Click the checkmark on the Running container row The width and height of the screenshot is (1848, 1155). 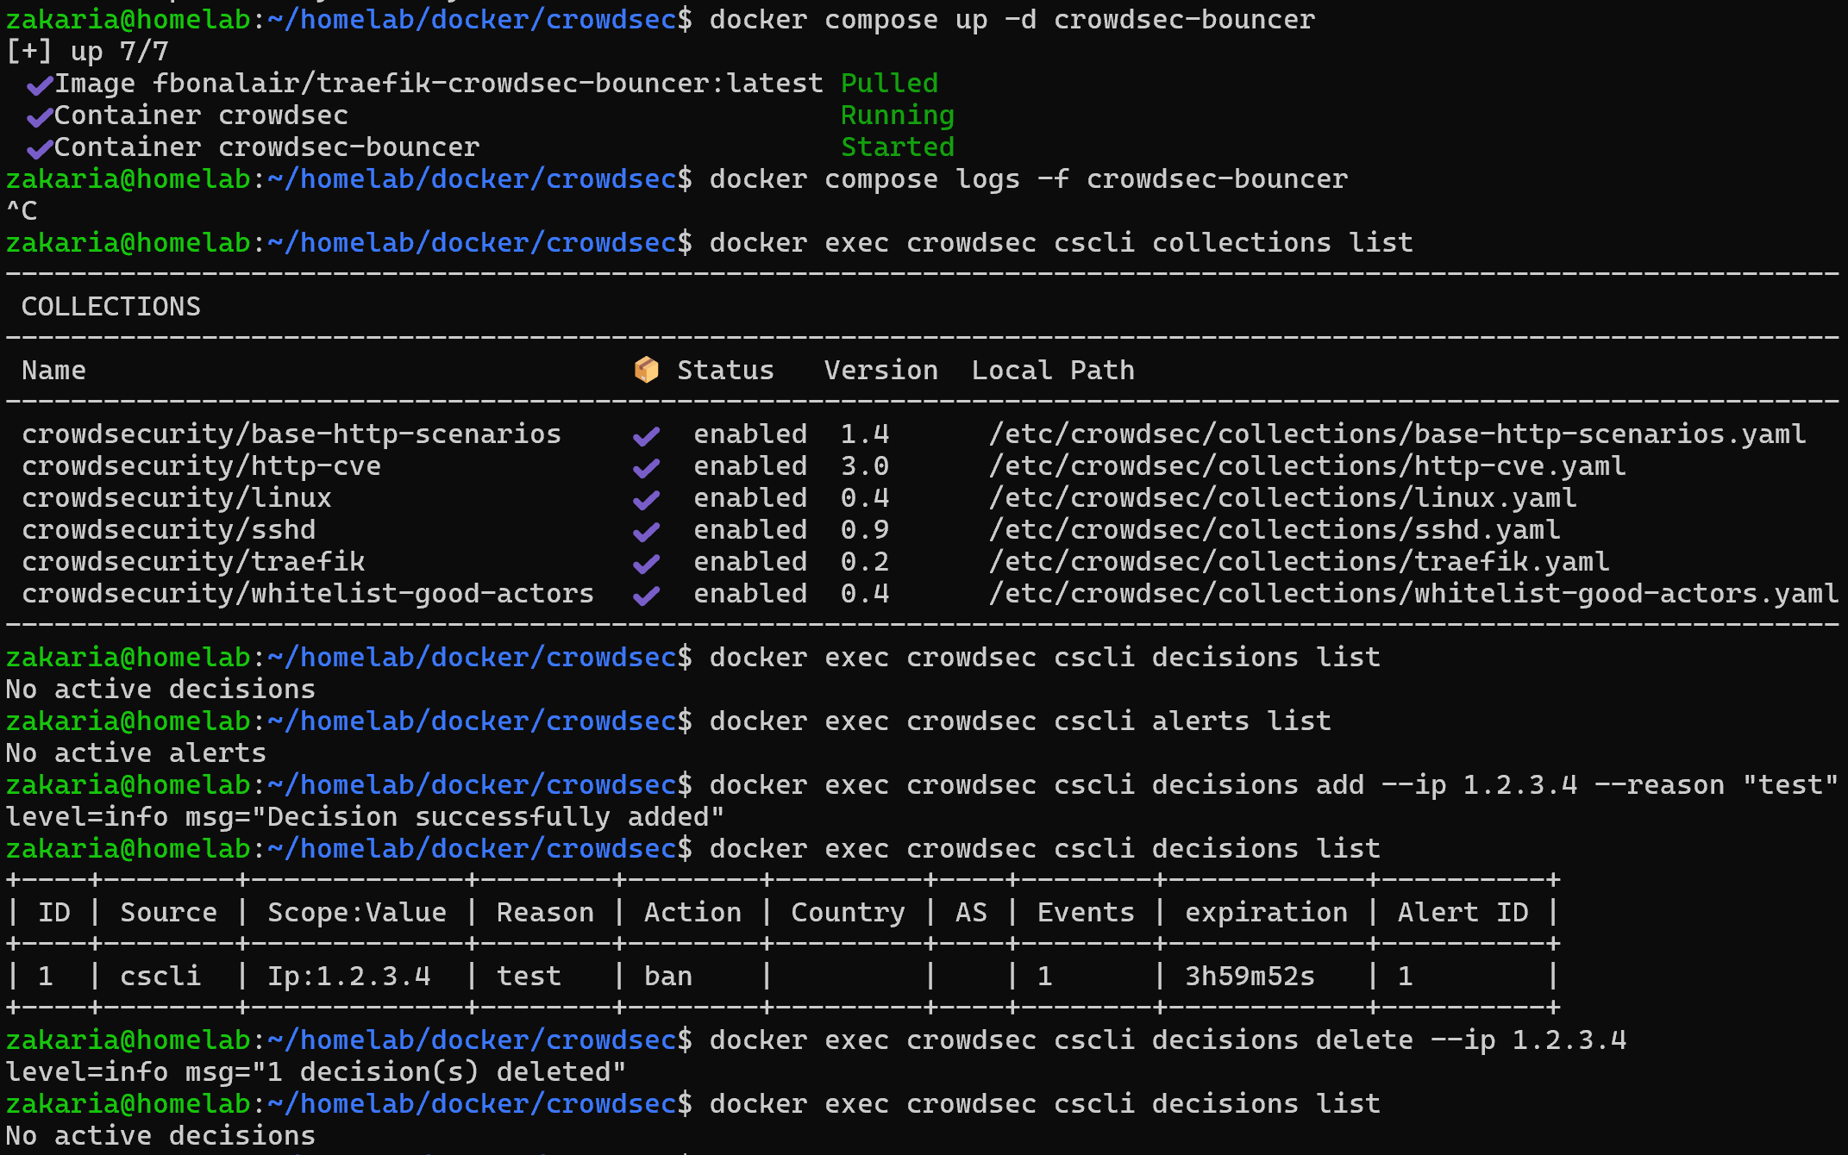point(40,117)
